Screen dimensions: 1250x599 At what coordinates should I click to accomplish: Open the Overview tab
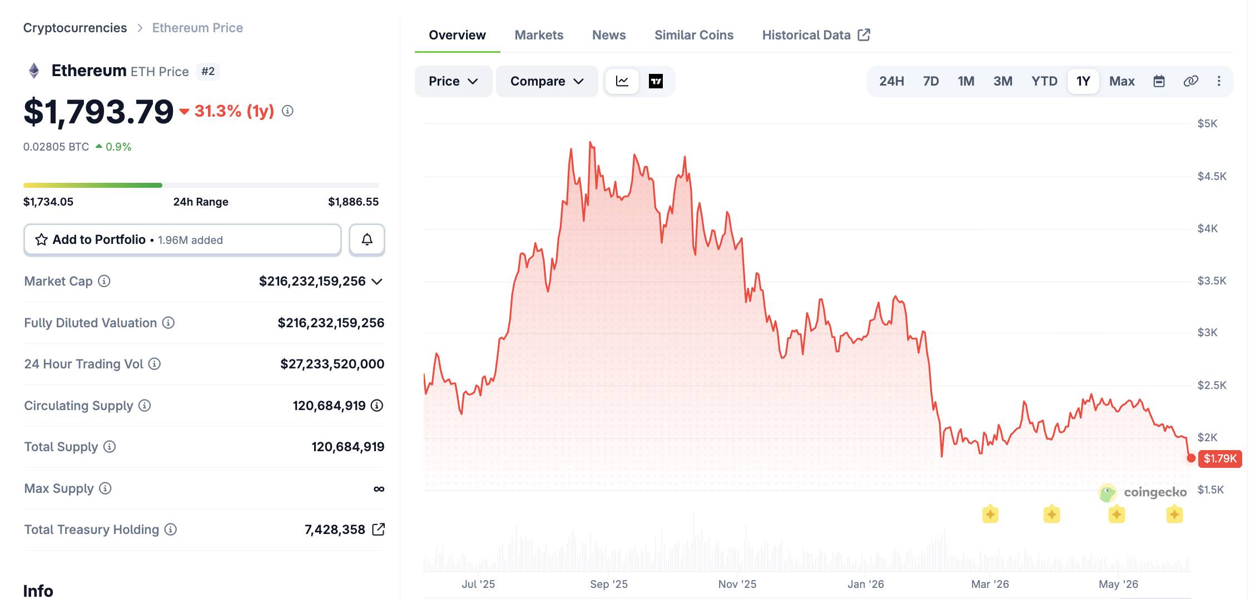[x=457, y=35]
